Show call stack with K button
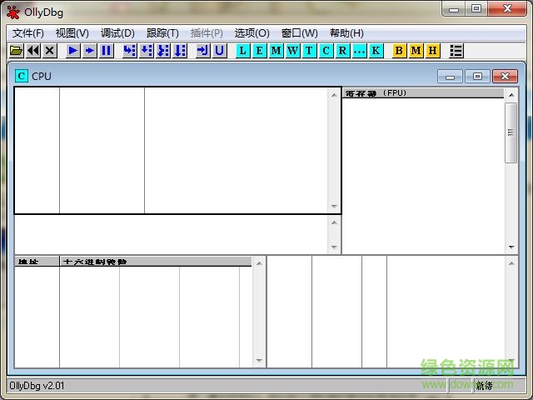Viewport: 533px width, 400px height. (x=376, y=51)
